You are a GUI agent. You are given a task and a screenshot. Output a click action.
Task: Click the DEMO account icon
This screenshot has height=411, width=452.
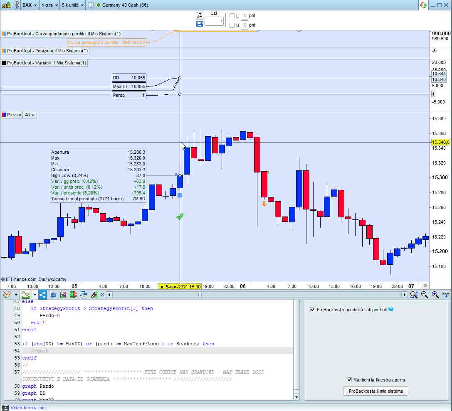pyautogui.click(x=6, y=5)
